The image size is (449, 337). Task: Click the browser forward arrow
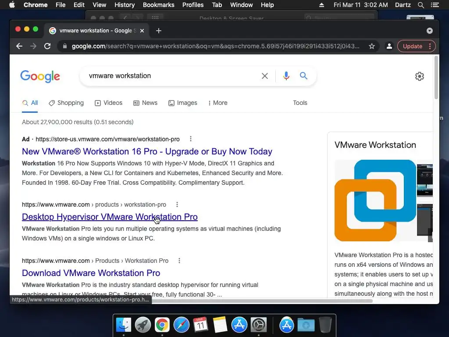pos(33,46)
